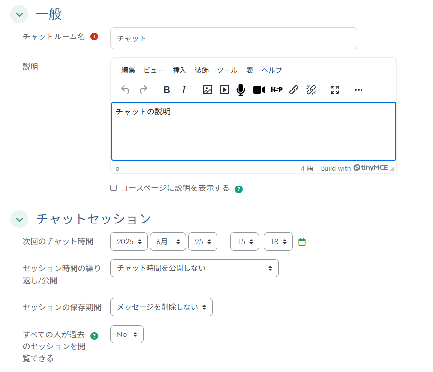Record audio with the microphone icon
Screen dimensions: 433x372
[x=240, y=90]
